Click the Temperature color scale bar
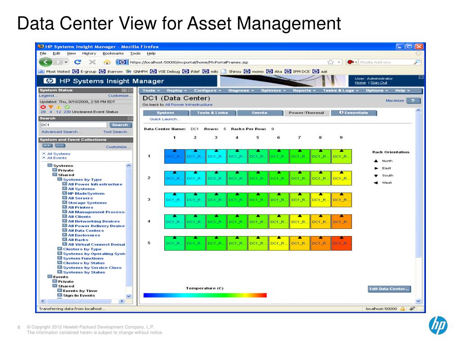Viewport: 461px width, 346px height. click(x=205, y=295)
